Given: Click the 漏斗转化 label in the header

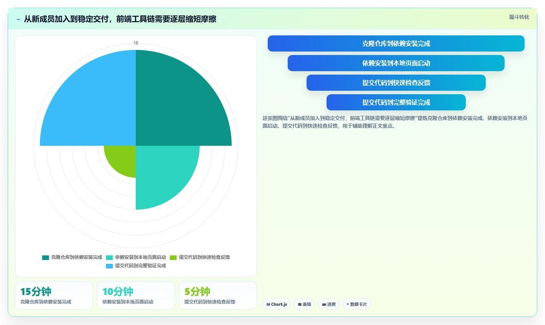Looking at the screenshot, I should [x=519, y=17].
